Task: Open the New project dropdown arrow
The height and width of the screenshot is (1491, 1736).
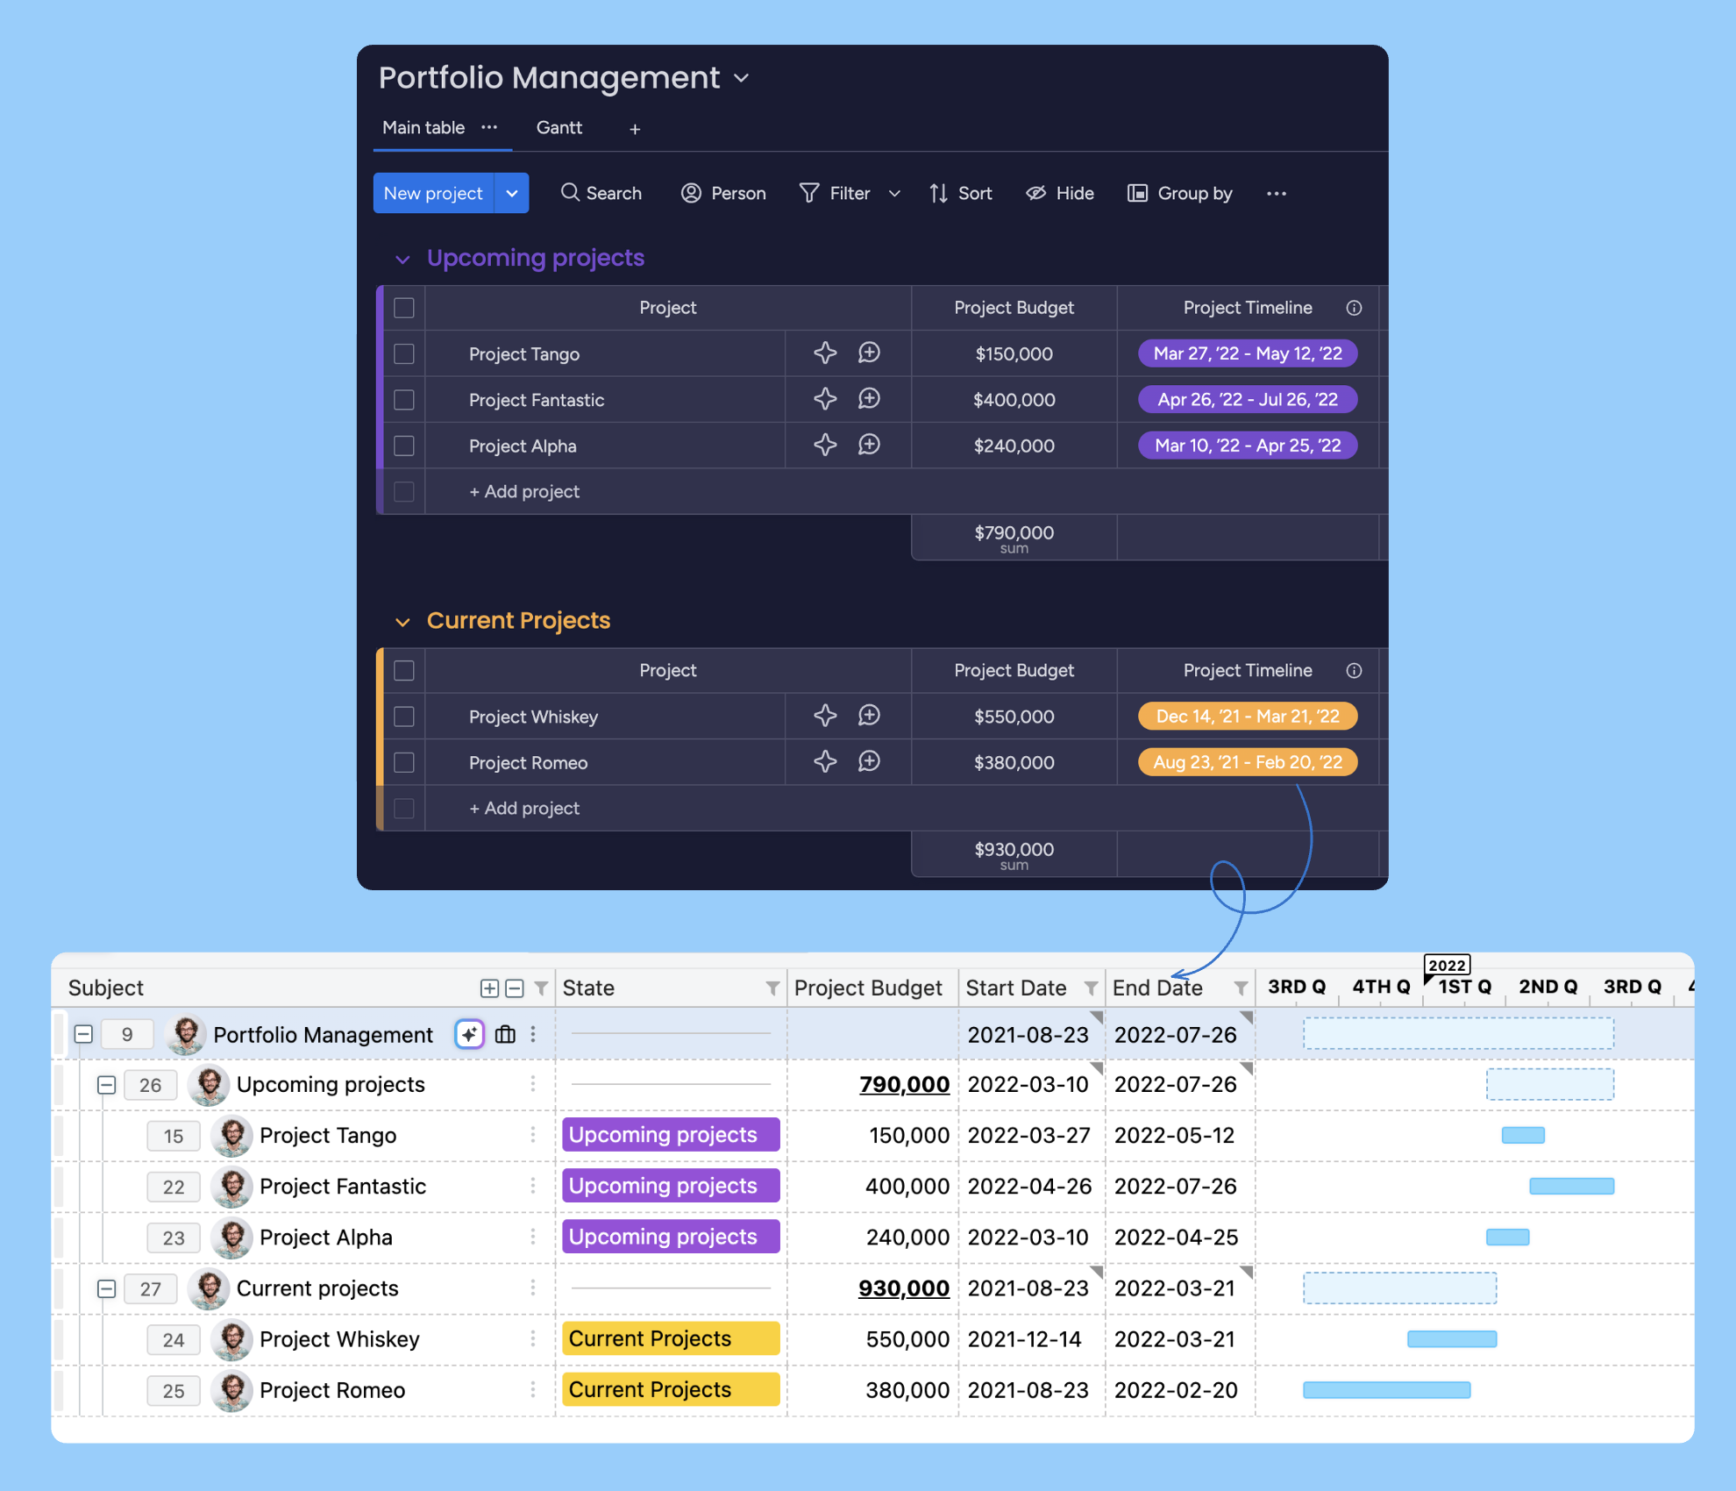Action: click(x=512, y=193)
